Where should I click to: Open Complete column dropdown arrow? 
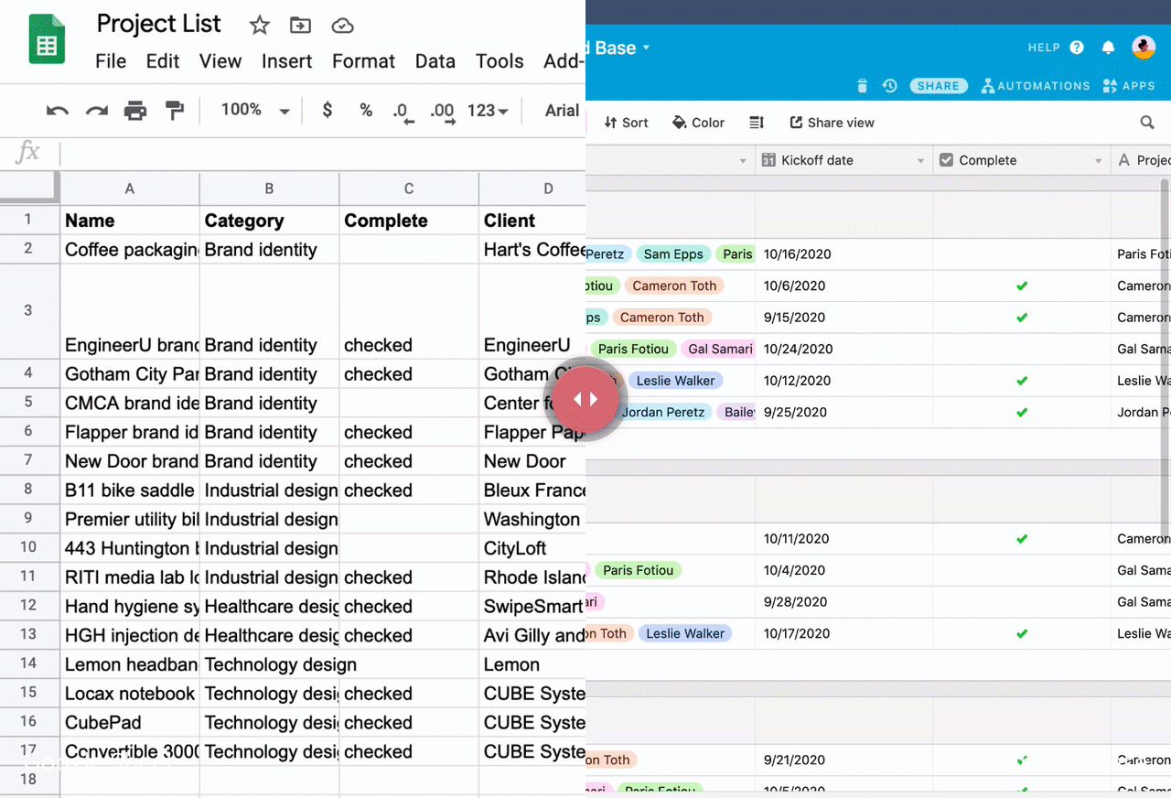tap(1098, 161)
